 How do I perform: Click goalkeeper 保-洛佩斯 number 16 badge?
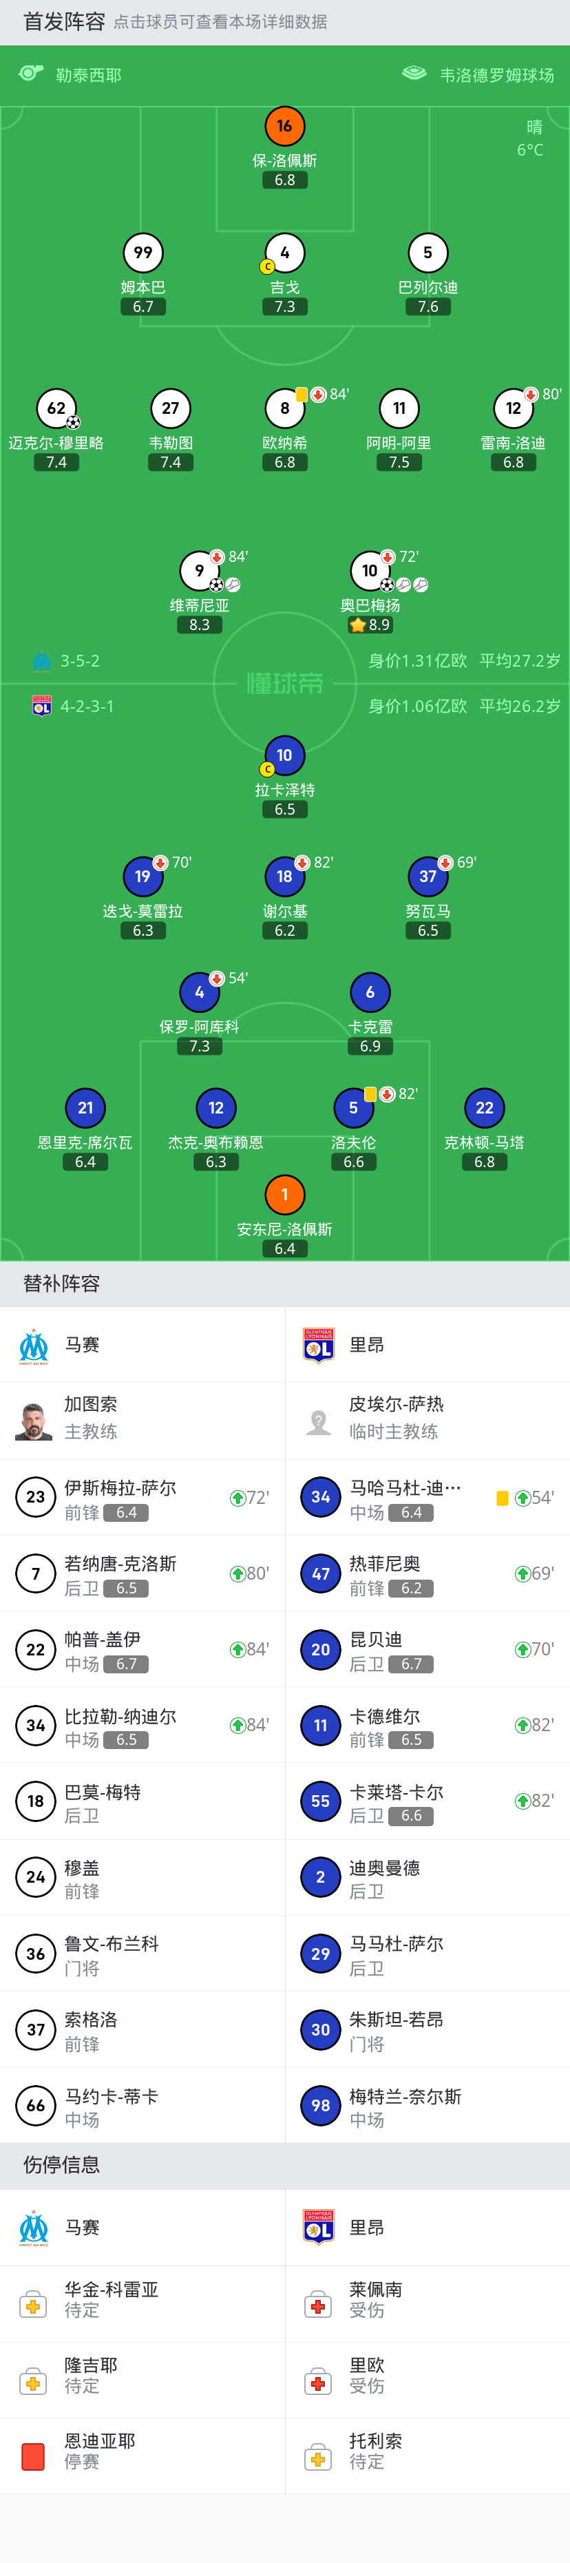(284, 126)
